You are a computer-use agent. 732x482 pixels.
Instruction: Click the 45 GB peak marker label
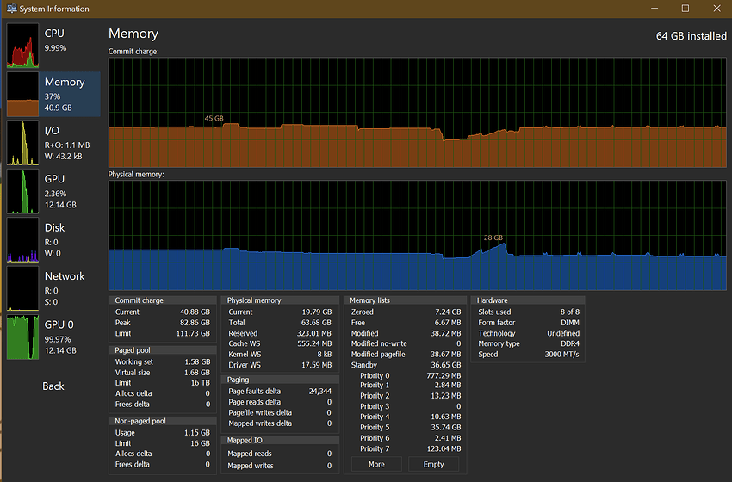(x=214, y=118)
